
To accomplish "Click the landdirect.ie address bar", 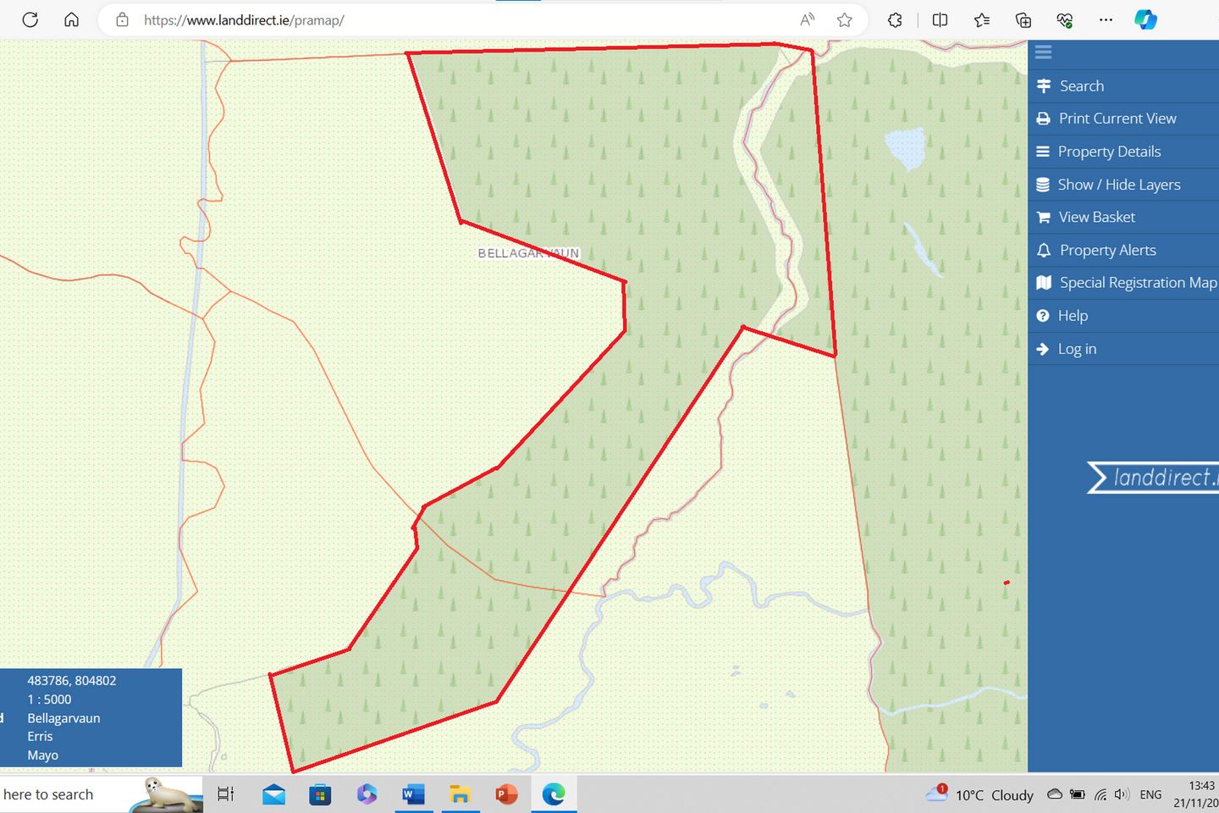I will click(457, 19).
